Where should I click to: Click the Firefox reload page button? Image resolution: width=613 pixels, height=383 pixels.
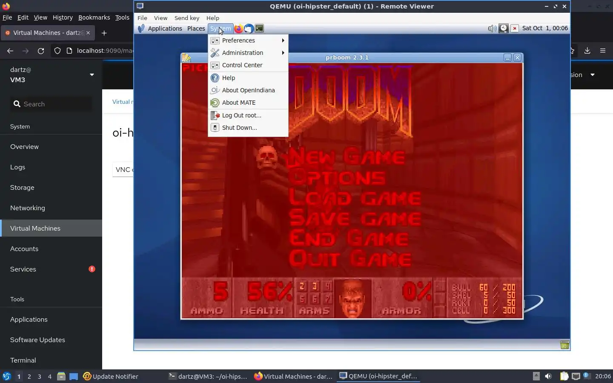[x=41, y=51]
